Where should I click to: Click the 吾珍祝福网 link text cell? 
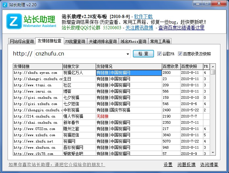[x=79, y=148]
